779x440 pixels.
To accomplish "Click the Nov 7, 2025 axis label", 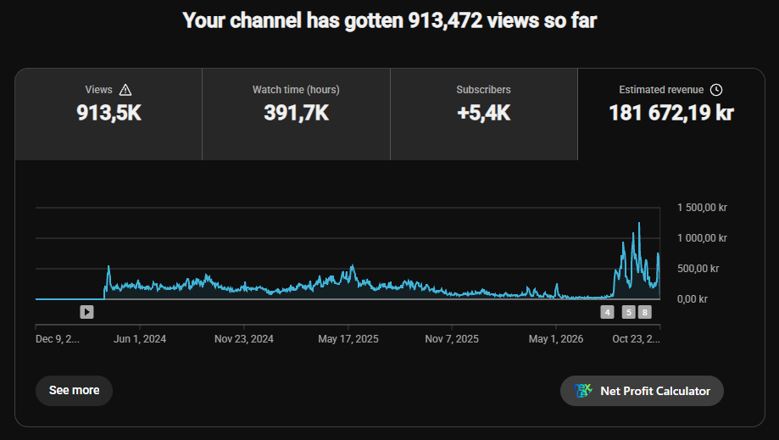I will tap(452, 339).
